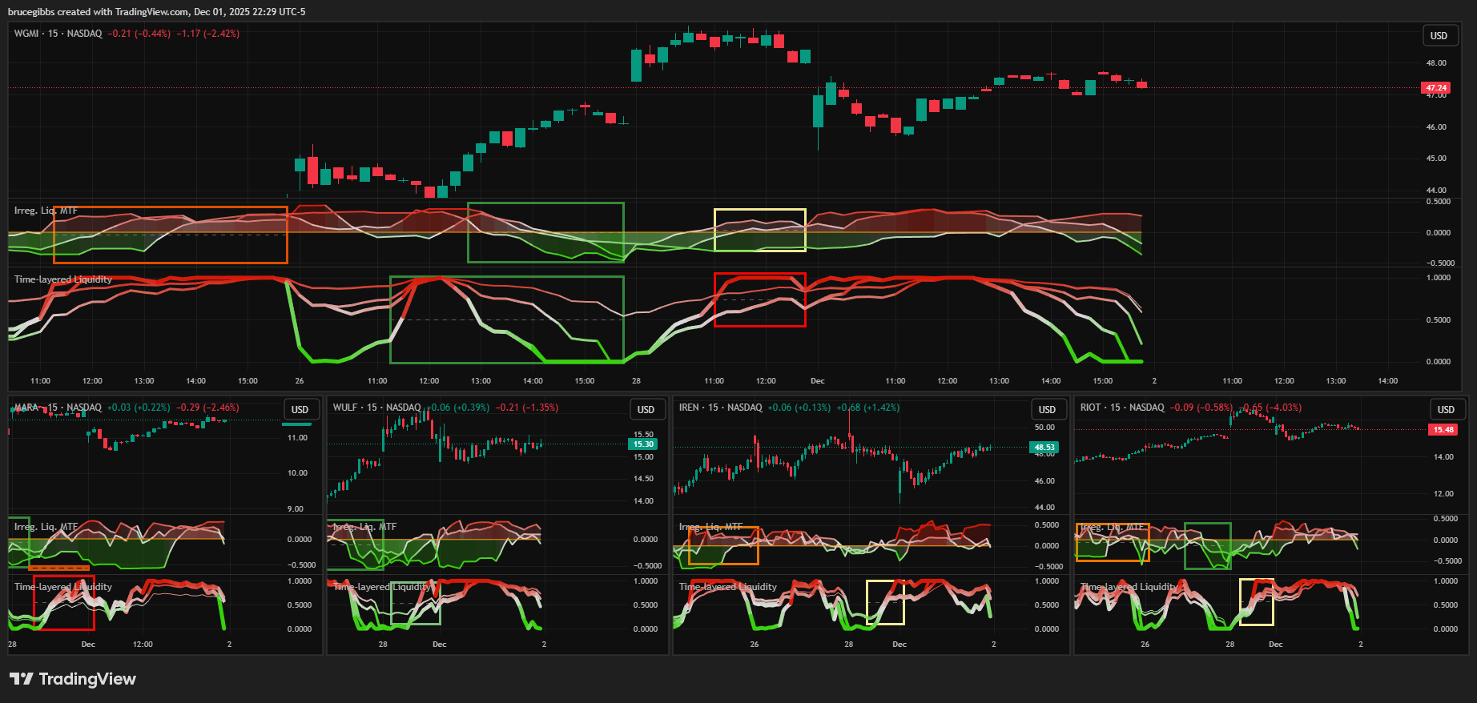Click the RIOT · 15 · NASDAQ symbol title
Screen dimensions: 1477x703
coord(1121,408)
